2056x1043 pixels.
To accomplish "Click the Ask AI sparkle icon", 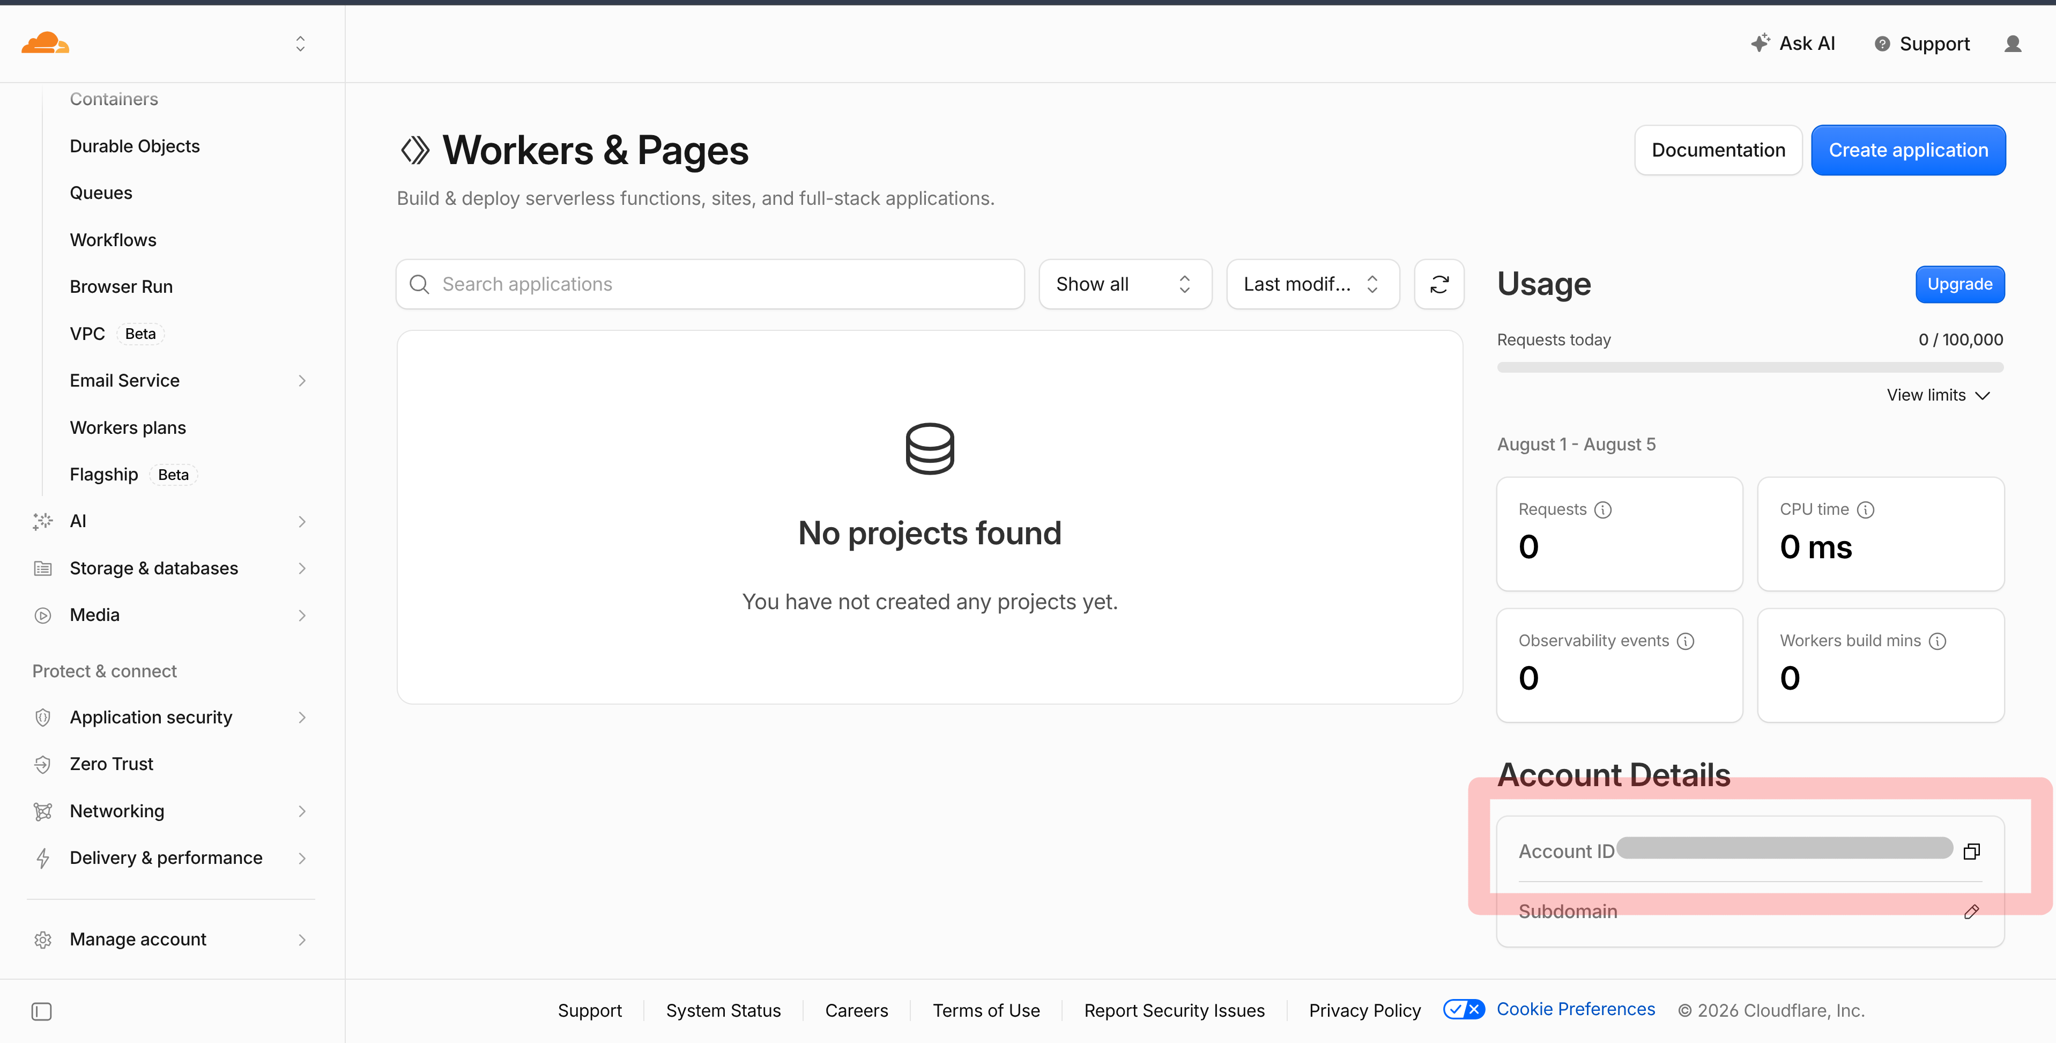I will pyautogui.click(x=1761, y=43).
